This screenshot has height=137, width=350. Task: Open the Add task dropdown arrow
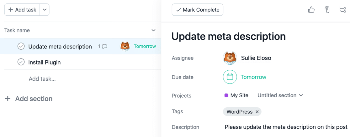(45, 10)
